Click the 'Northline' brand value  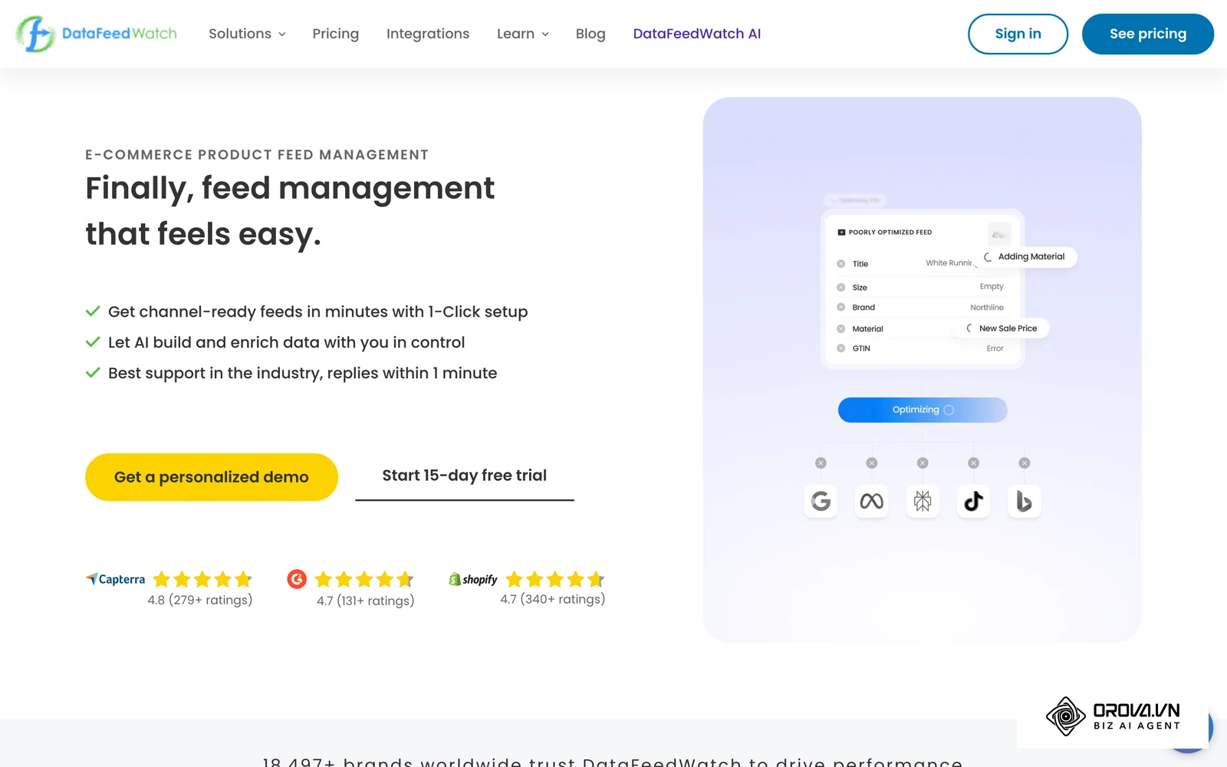tap(987, 308)
